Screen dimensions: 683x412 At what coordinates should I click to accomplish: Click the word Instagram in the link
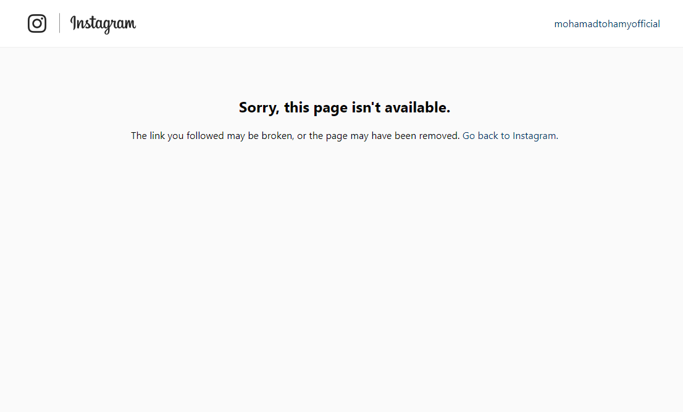point(534,136)
